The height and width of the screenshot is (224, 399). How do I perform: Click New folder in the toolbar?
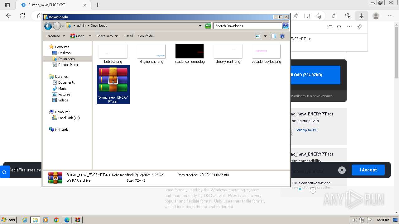(x=146, y=36)
